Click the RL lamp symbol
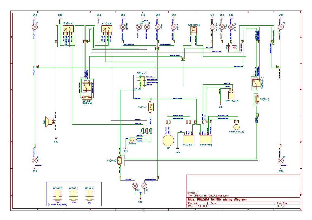 (35, 161)
